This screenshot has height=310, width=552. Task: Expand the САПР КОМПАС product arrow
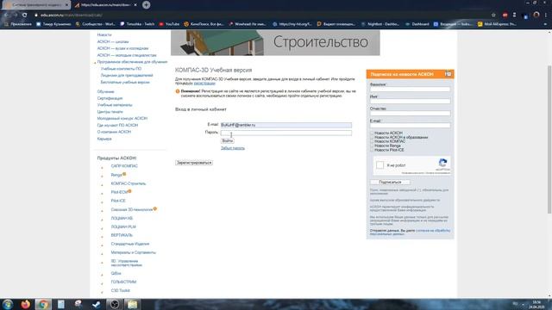102,168
